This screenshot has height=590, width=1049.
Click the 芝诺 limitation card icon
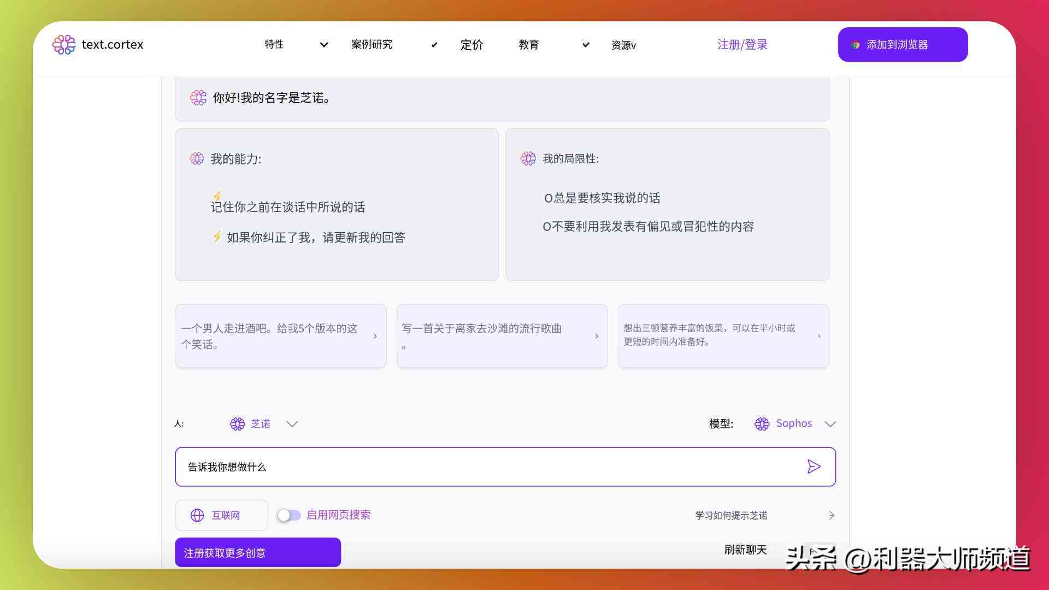pyautogui.click(x=526, y=158)
